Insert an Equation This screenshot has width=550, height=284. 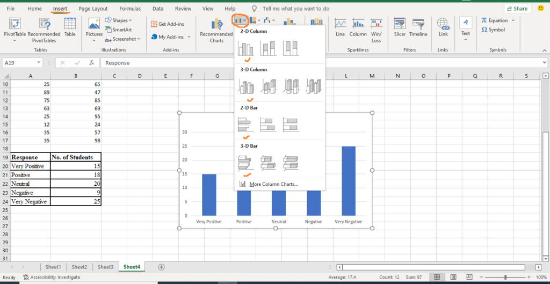(495, 20)
